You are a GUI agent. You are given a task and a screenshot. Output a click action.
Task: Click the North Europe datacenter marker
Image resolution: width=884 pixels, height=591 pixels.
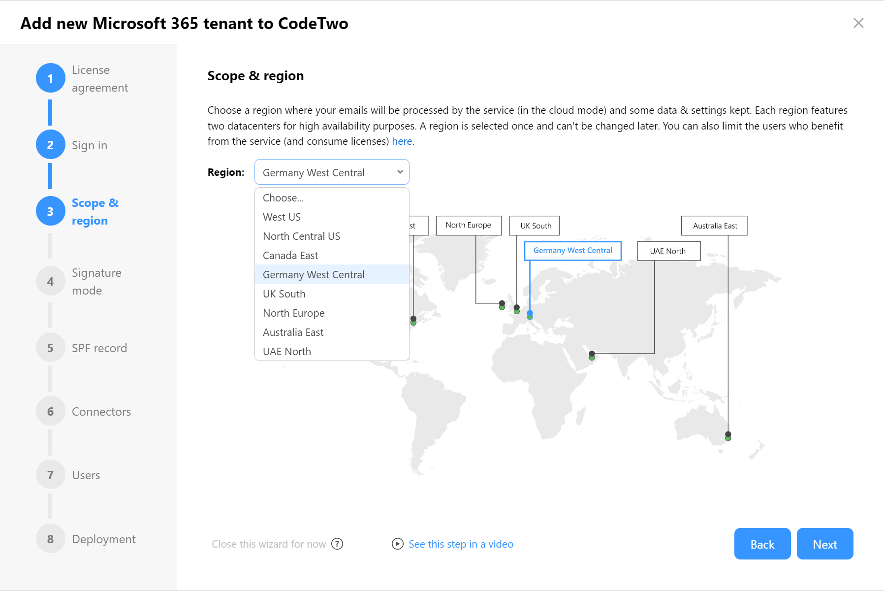tap(502, 305)
